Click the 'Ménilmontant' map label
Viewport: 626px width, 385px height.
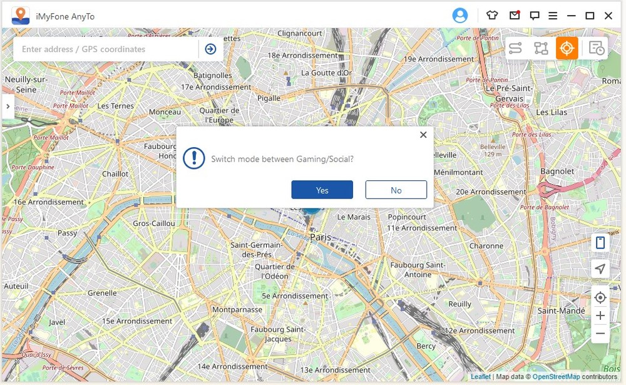[458, 172]
